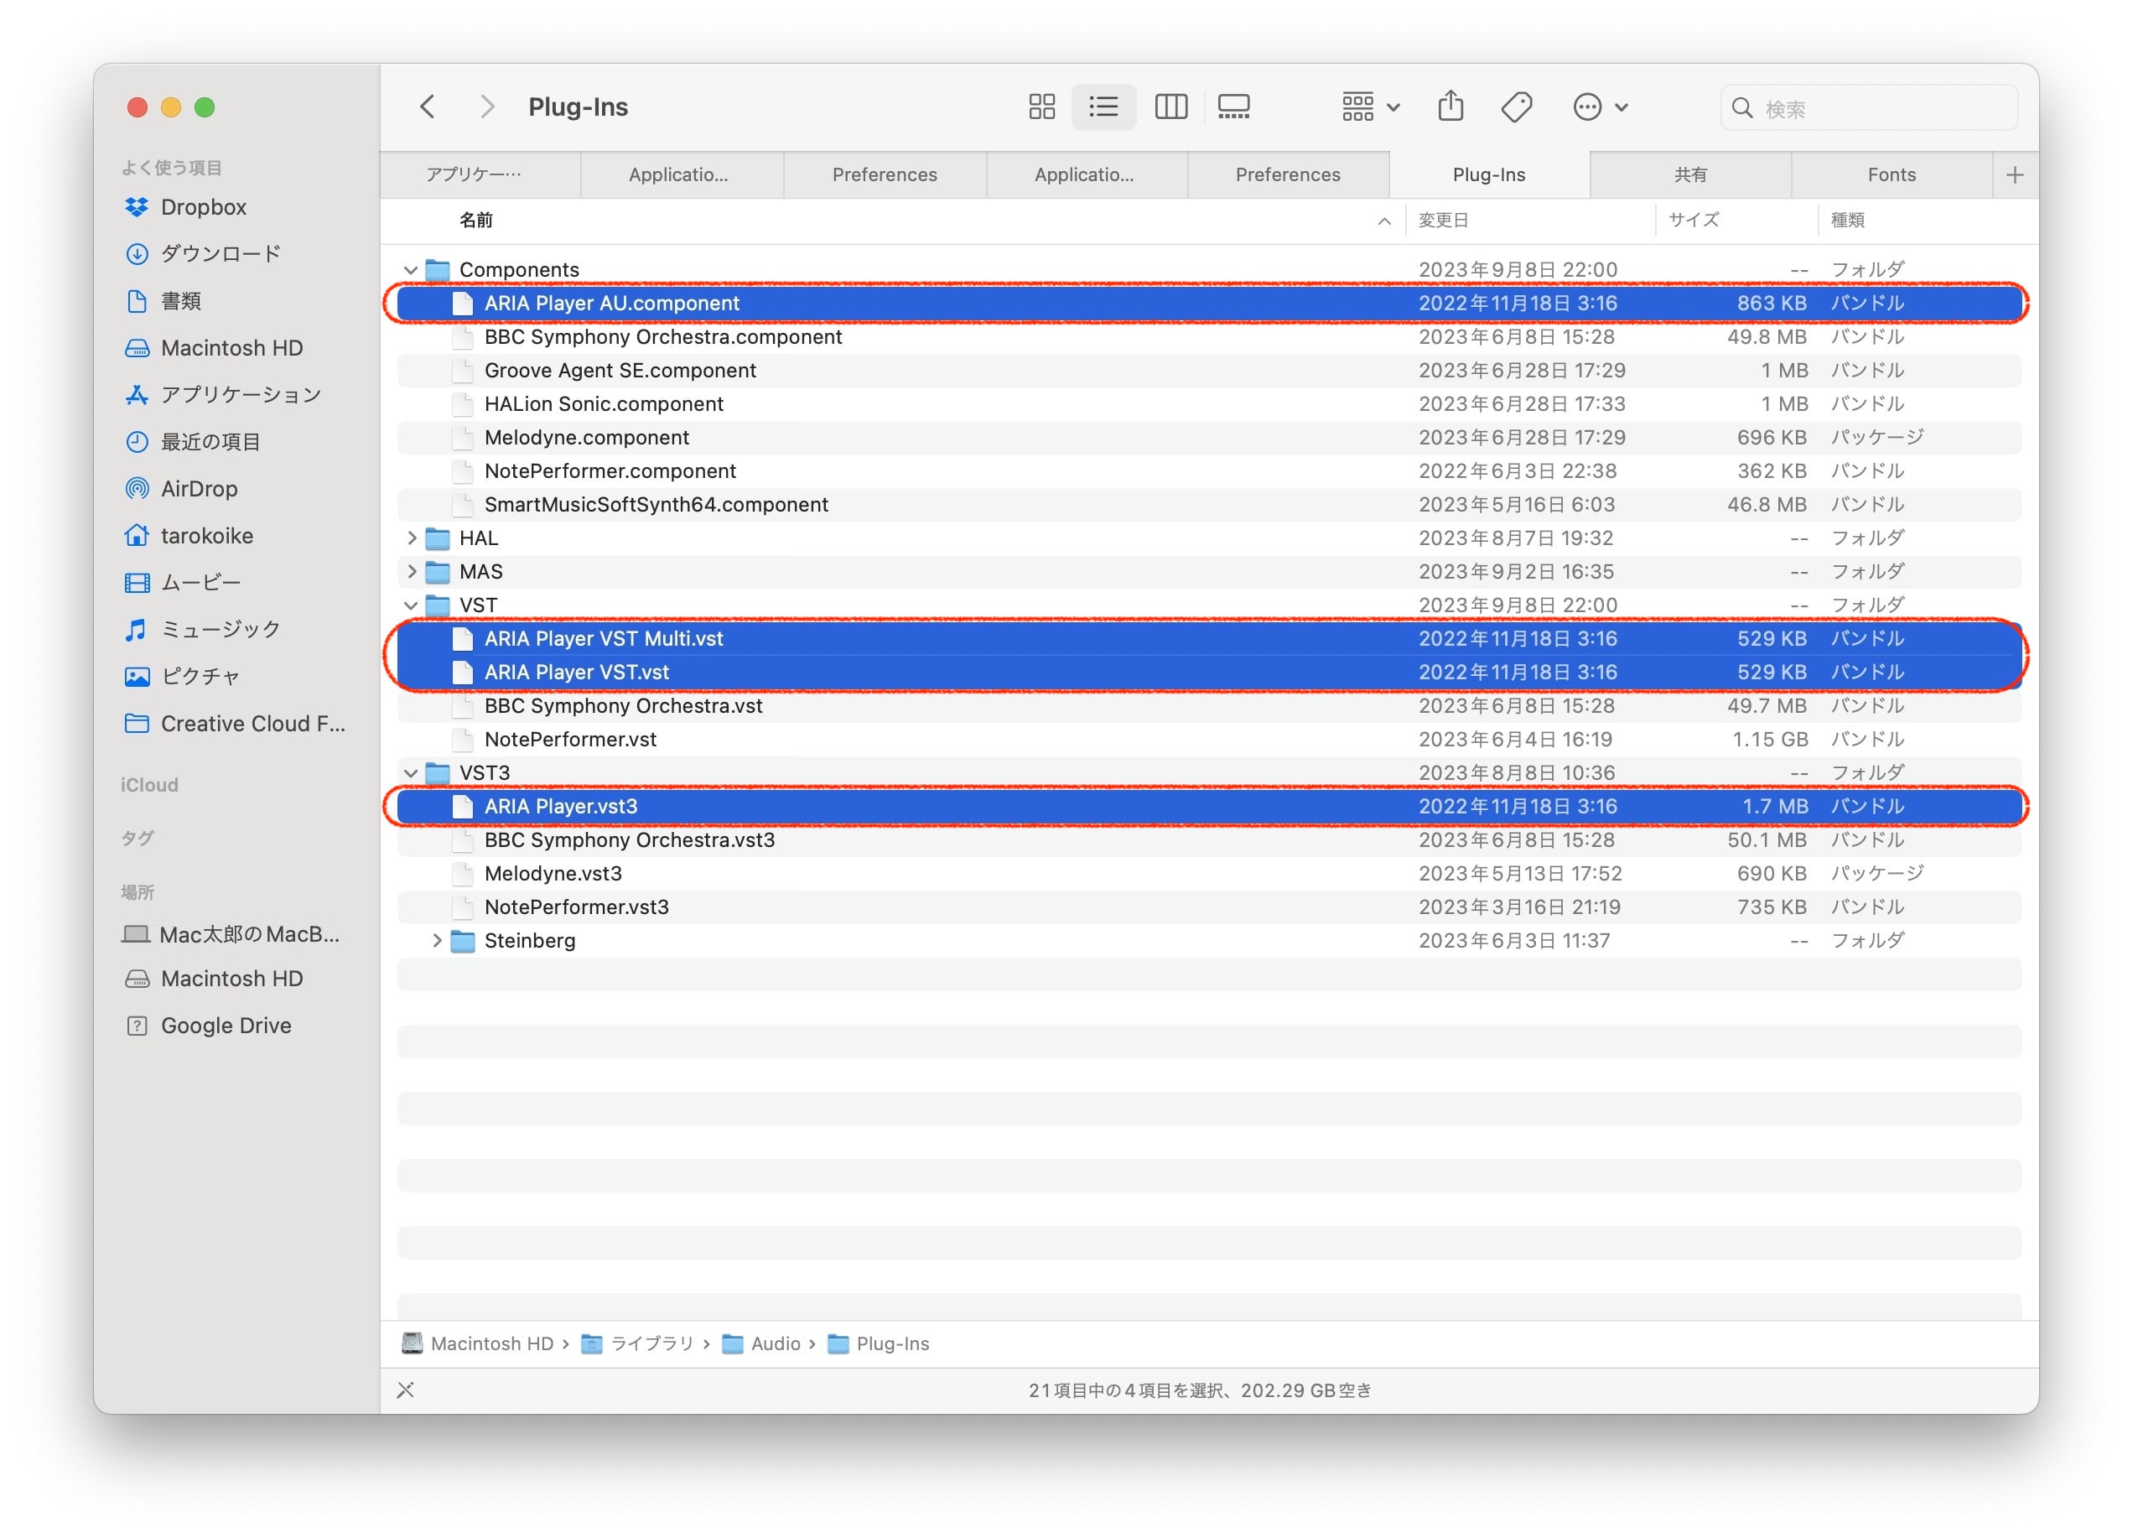Collapse the VST3 folder
The height and width of the screenshot is (1538, 2133).
point(411,773)
